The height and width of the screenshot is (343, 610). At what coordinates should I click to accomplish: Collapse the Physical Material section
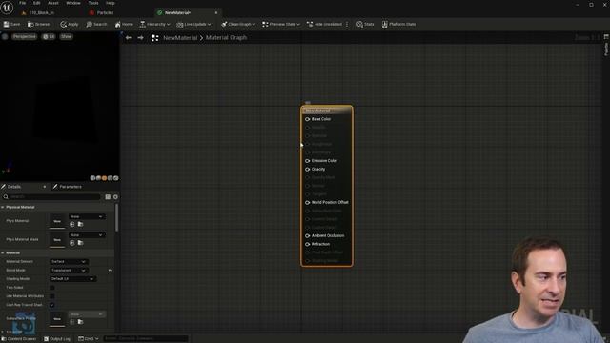coord(3,208)
